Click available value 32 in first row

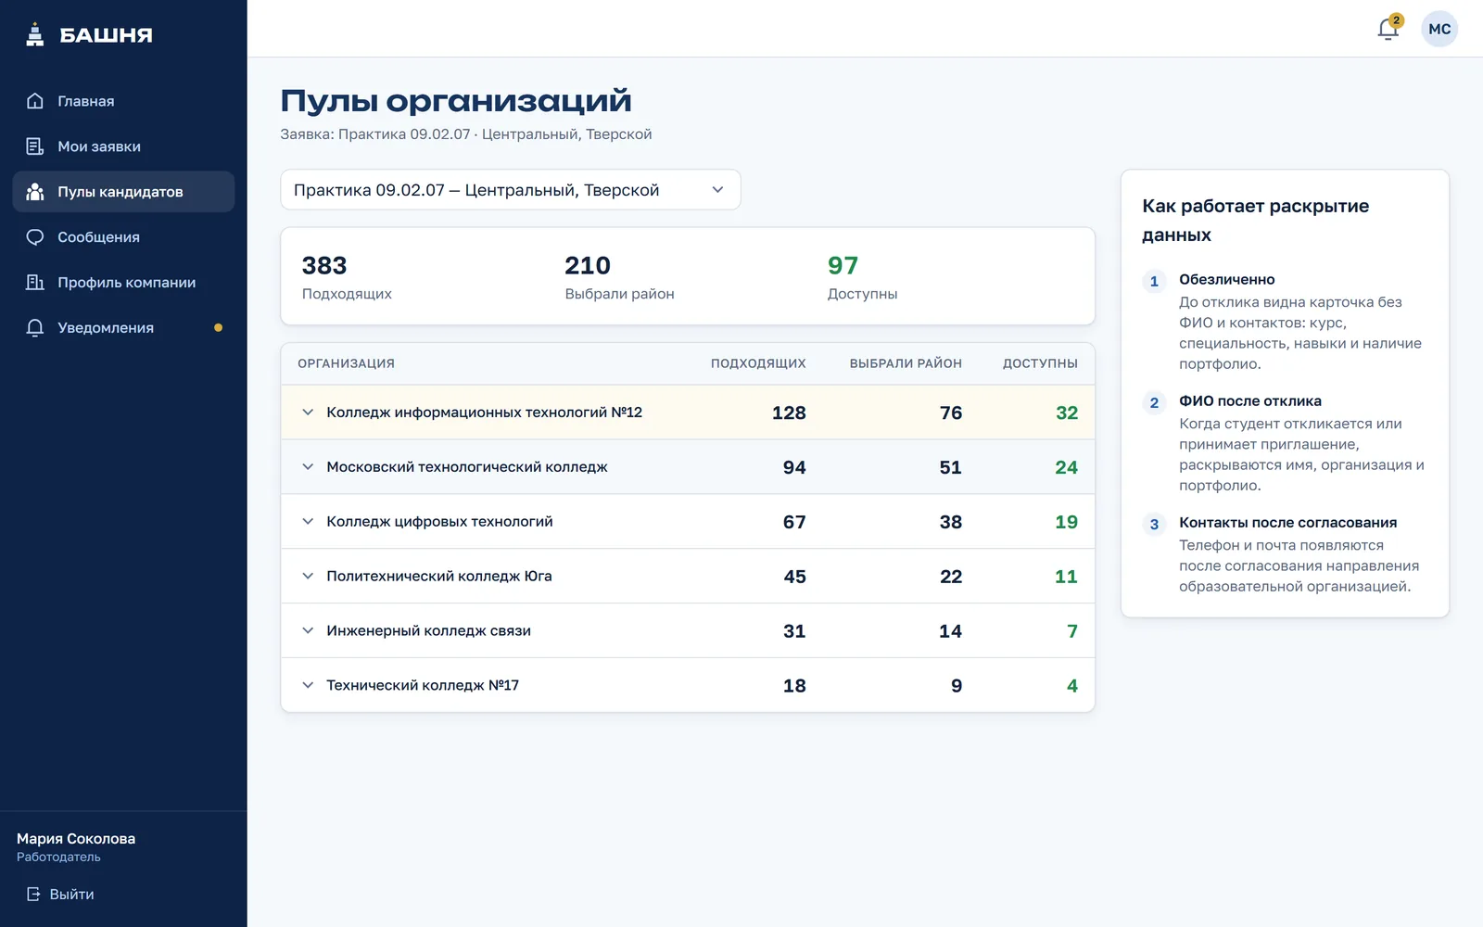[x=1067, y=413]
